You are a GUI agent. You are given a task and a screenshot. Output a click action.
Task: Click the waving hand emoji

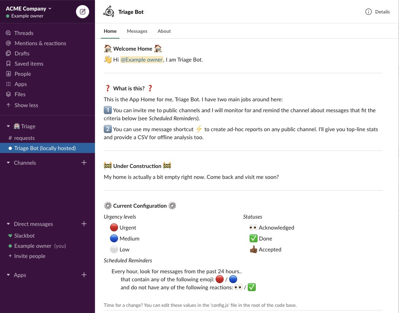tap(108, 59)
